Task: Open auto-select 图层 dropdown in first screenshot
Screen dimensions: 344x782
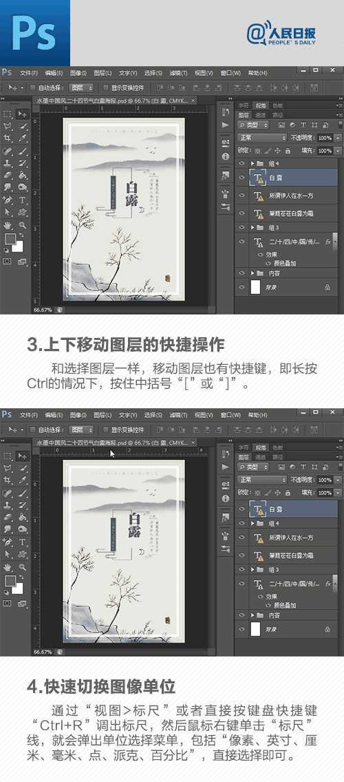Action: 81,88
